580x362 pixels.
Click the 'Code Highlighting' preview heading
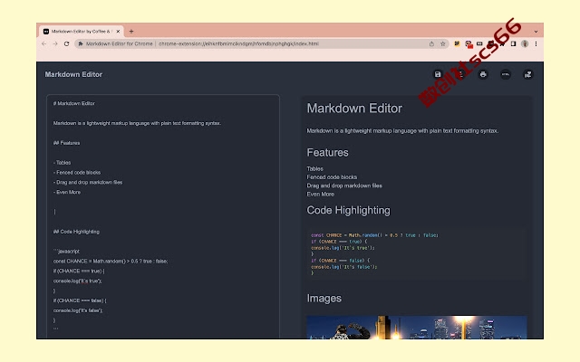click(348, 210)
